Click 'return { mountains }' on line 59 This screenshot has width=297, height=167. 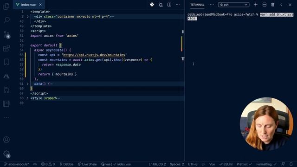pyautogui.click(x=58, y=74)
